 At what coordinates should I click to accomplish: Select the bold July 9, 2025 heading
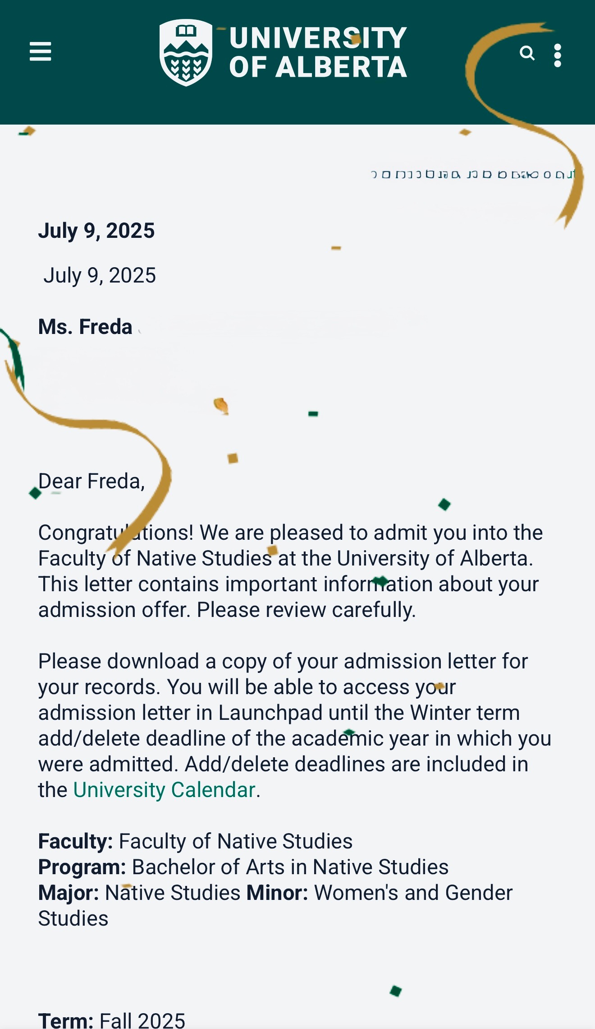(x=96, y=231)
